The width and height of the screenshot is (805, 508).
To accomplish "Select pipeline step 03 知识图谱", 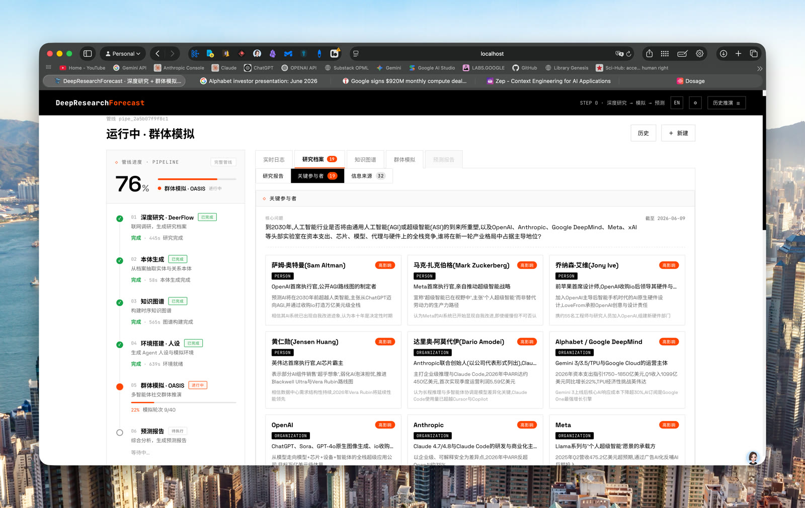I will click(176, 312).
